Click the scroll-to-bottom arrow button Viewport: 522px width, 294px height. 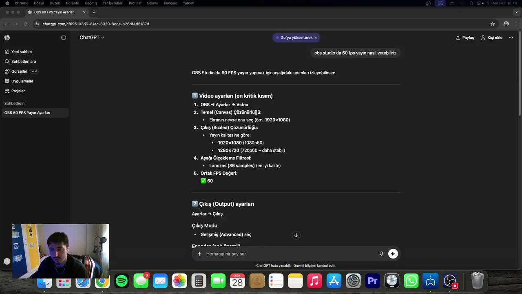[296, 235]
